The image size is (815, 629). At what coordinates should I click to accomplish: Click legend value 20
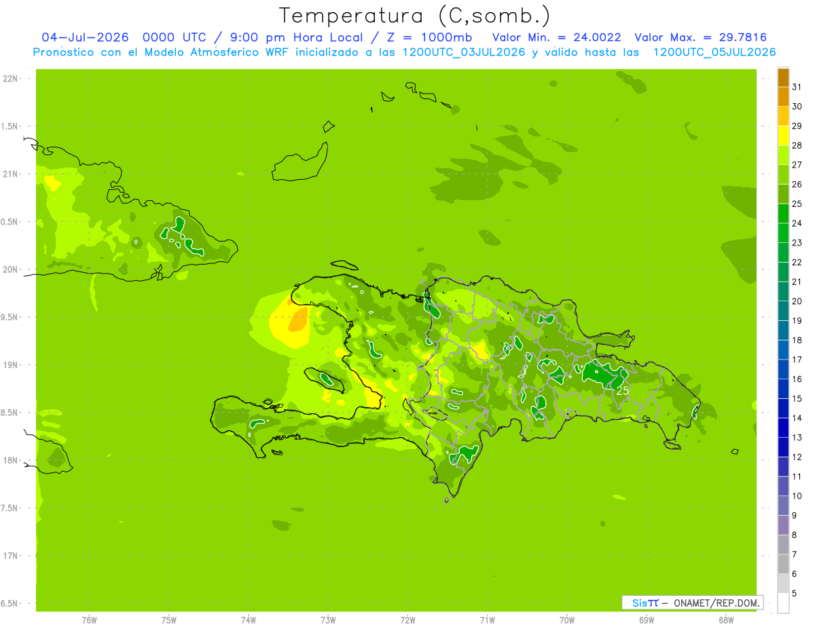(797, 301)
